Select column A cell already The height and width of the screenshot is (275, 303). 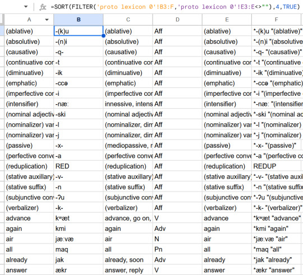[29, 260]
